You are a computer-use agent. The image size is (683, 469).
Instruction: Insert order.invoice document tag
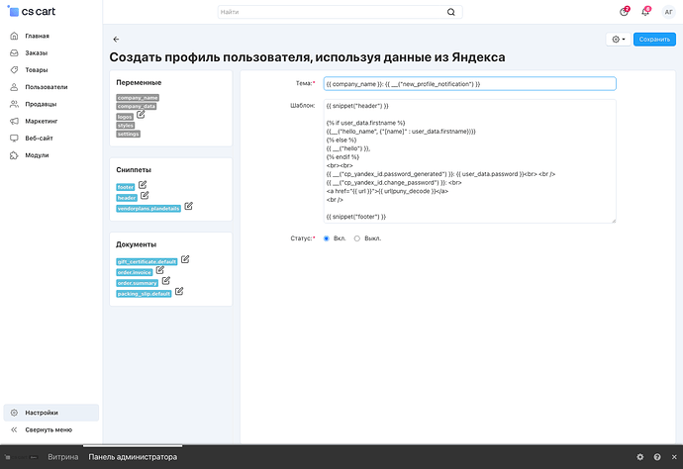tap(135, 272)
